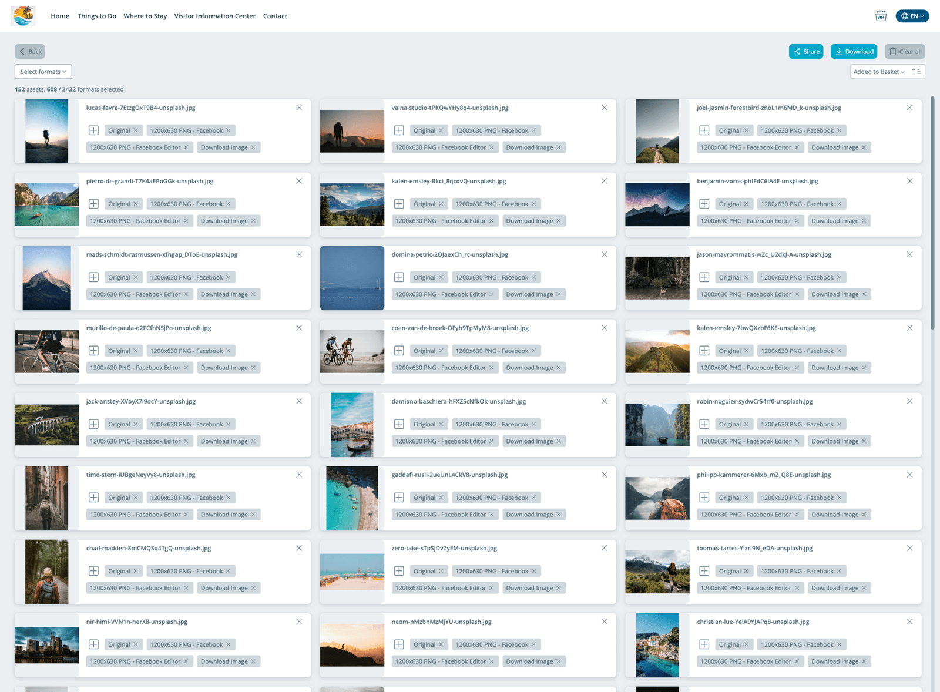The width and height of the screenshot is (940, 692).
Task: Add format to benjamin-voros image via plus icon
Action: [704, 204]
